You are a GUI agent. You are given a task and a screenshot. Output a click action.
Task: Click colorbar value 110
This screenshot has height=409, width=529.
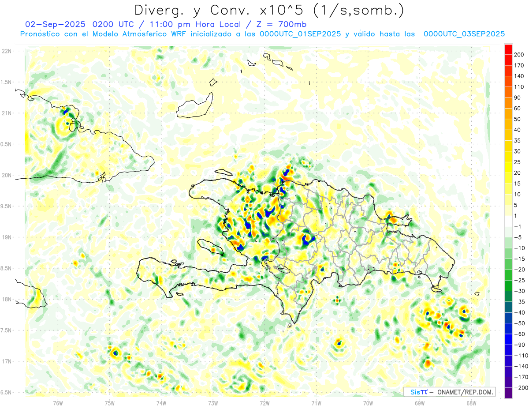click(519, 87)
